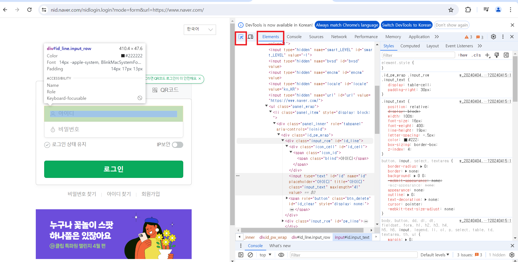The height and width of the screenshot is (262, 518).
Task: Toggle the IP보안 switch
Action: pos(178,145)
